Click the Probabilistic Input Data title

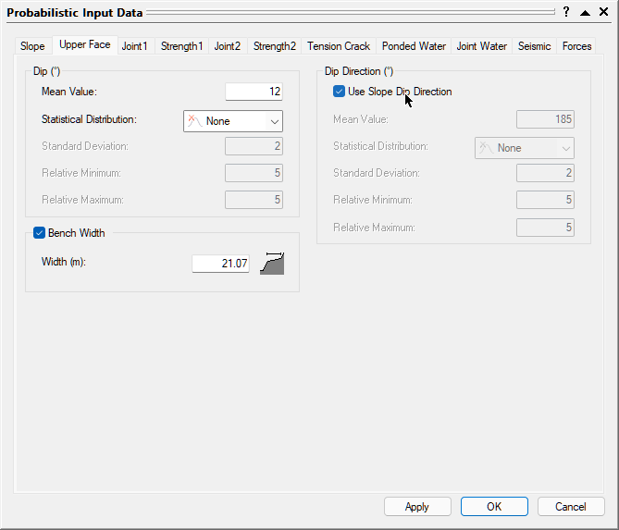coord(75,13)
